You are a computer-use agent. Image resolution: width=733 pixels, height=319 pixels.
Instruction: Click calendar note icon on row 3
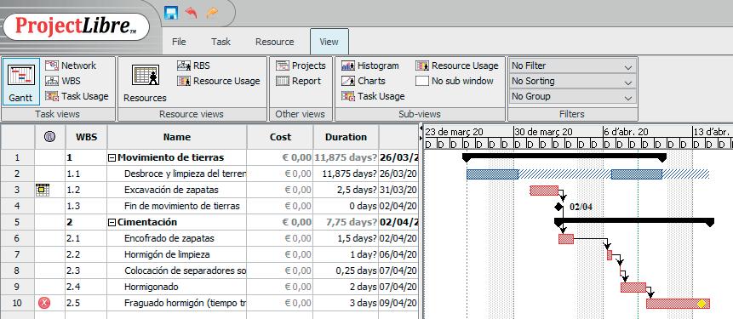(43, 190)
